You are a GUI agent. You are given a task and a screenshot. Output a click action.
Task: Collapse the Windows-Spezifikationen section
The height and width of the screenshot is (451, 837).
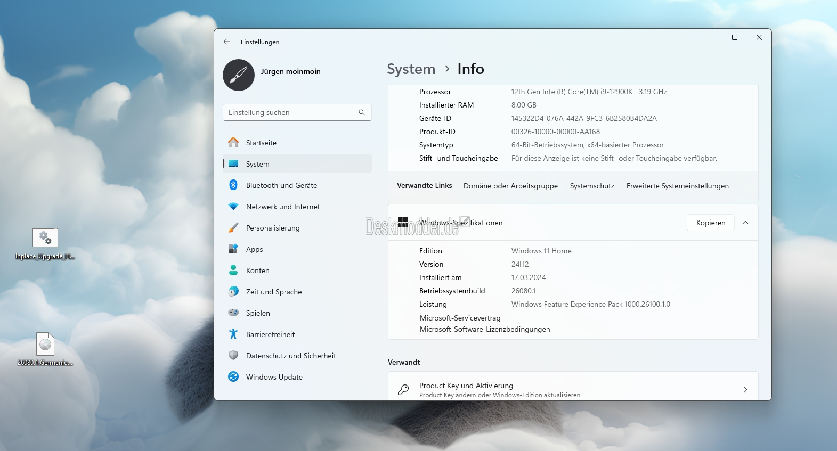pyautogui.click(x=745, y=223)
